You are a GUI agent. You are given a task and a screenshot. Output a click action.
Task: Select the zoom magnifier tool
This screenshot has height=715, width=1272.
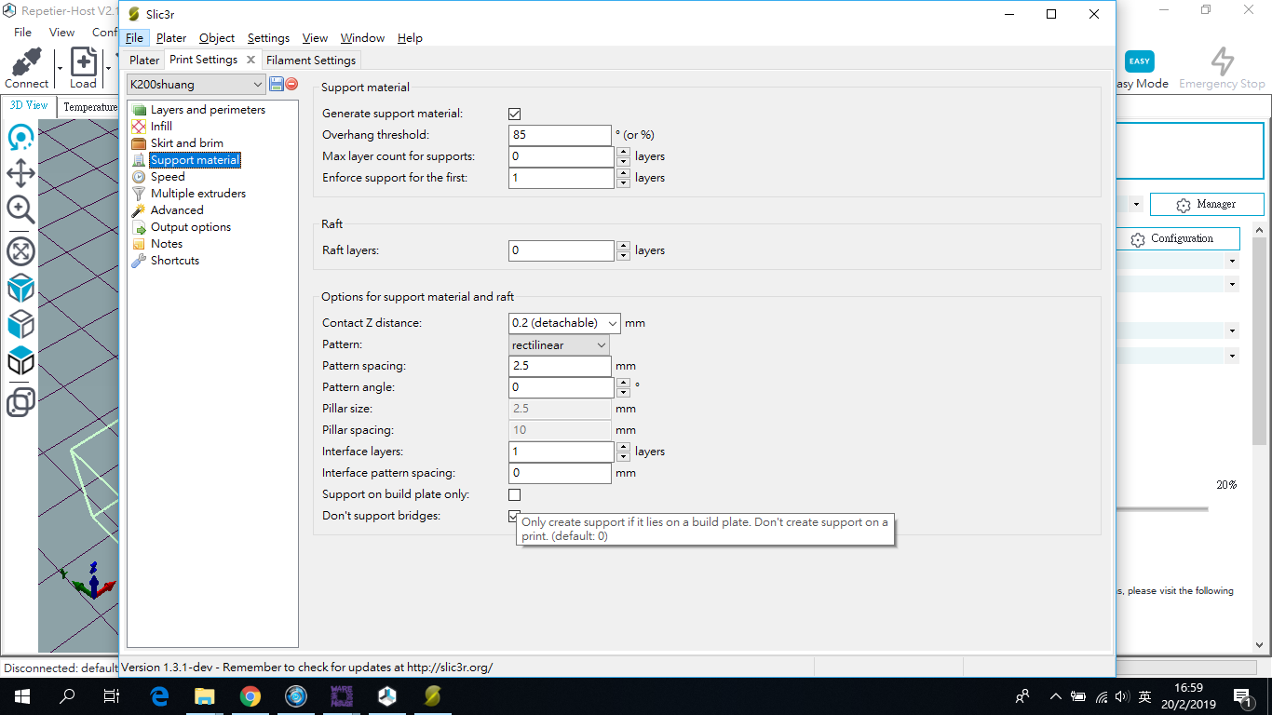click(20, 209)
